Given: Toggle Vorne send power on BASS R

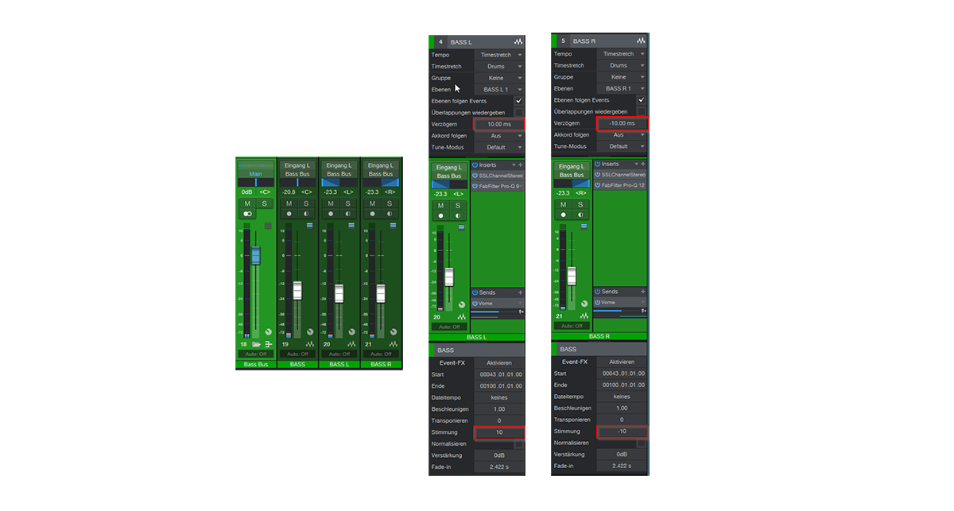Looking at the screenshot, I should point(597,302).
